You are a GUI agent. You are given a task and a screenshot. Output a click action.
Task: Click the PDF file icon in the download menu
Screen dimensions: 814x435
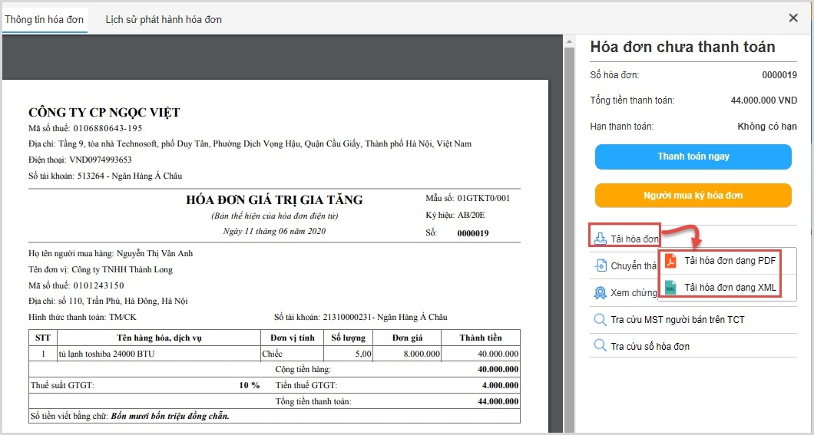670,260
